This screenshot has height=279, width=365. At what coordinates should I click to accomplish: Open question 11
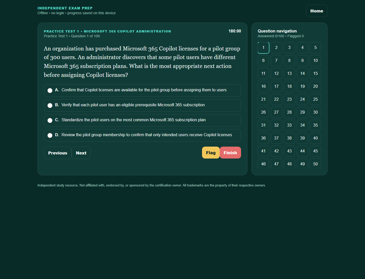pyautogui.click(x=263, y=73)
